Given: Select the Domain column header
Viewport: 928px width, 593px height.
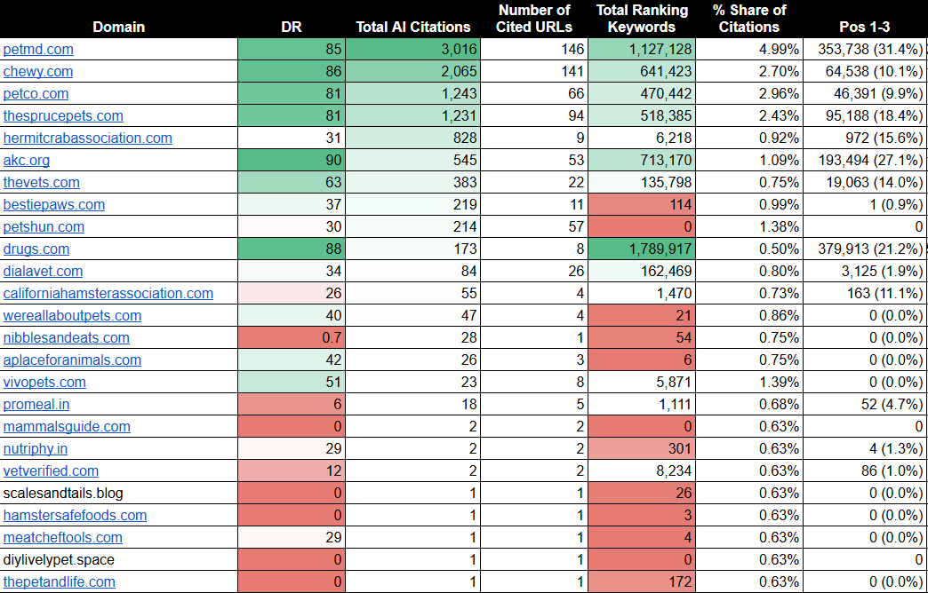Looking at the screenshot, I should [118, 27].
